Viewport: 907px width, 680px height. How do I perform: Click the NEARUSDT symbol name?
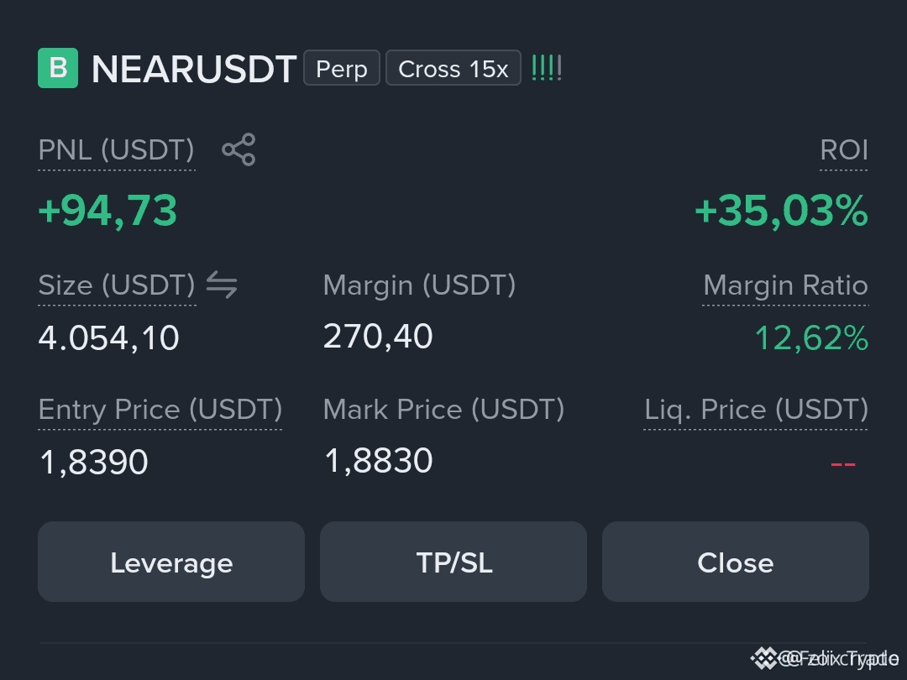coord(194,69)
